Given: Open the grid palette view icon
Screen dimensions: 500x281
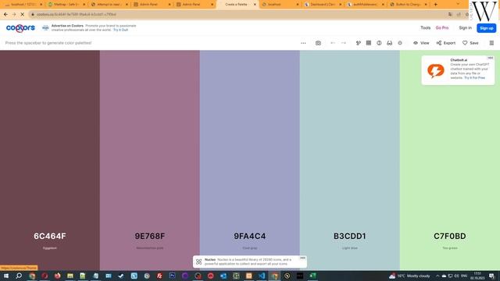Looking at the screenshot, I should pyautogui.click(x=369, y=43).
